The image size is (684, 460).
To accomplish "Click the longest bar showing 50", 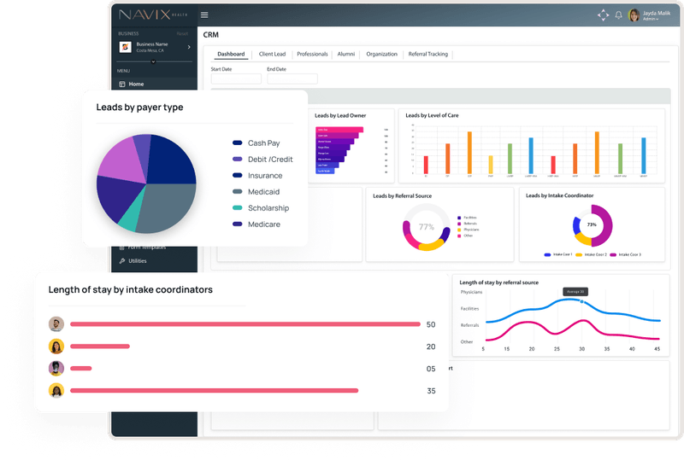I will point(245,324).
